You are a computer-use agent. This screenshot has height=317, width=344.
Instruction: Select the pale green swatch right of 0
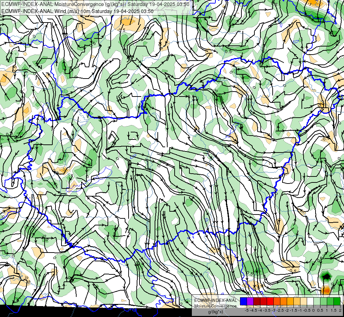[x=317, y=302]
